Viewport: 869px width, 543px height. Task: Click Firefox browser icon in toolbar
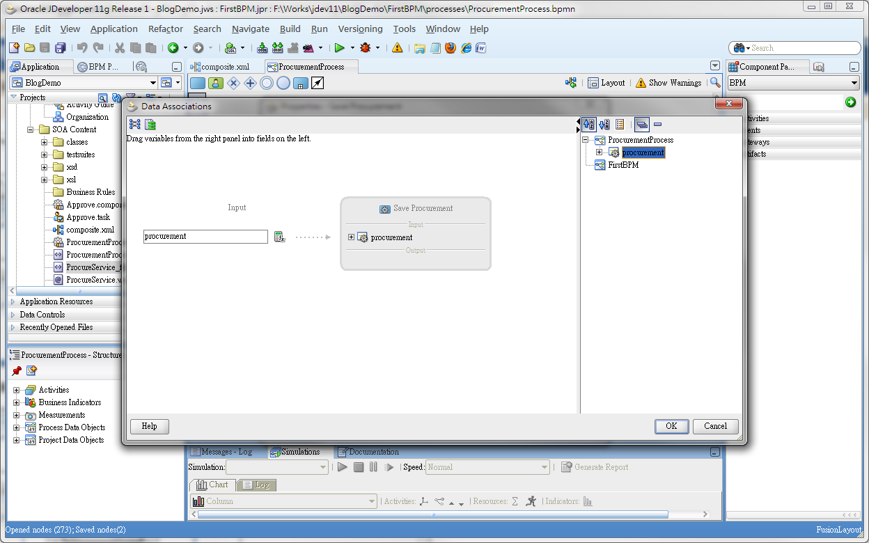pos(451,48)
